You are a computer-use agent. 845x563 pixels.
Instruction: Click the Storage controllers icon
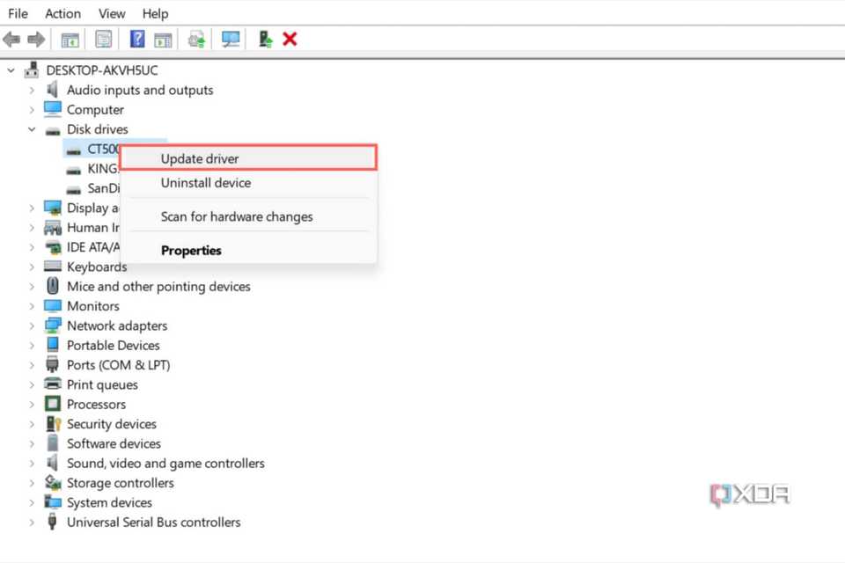pyautogui.click(x=53, y=482)
